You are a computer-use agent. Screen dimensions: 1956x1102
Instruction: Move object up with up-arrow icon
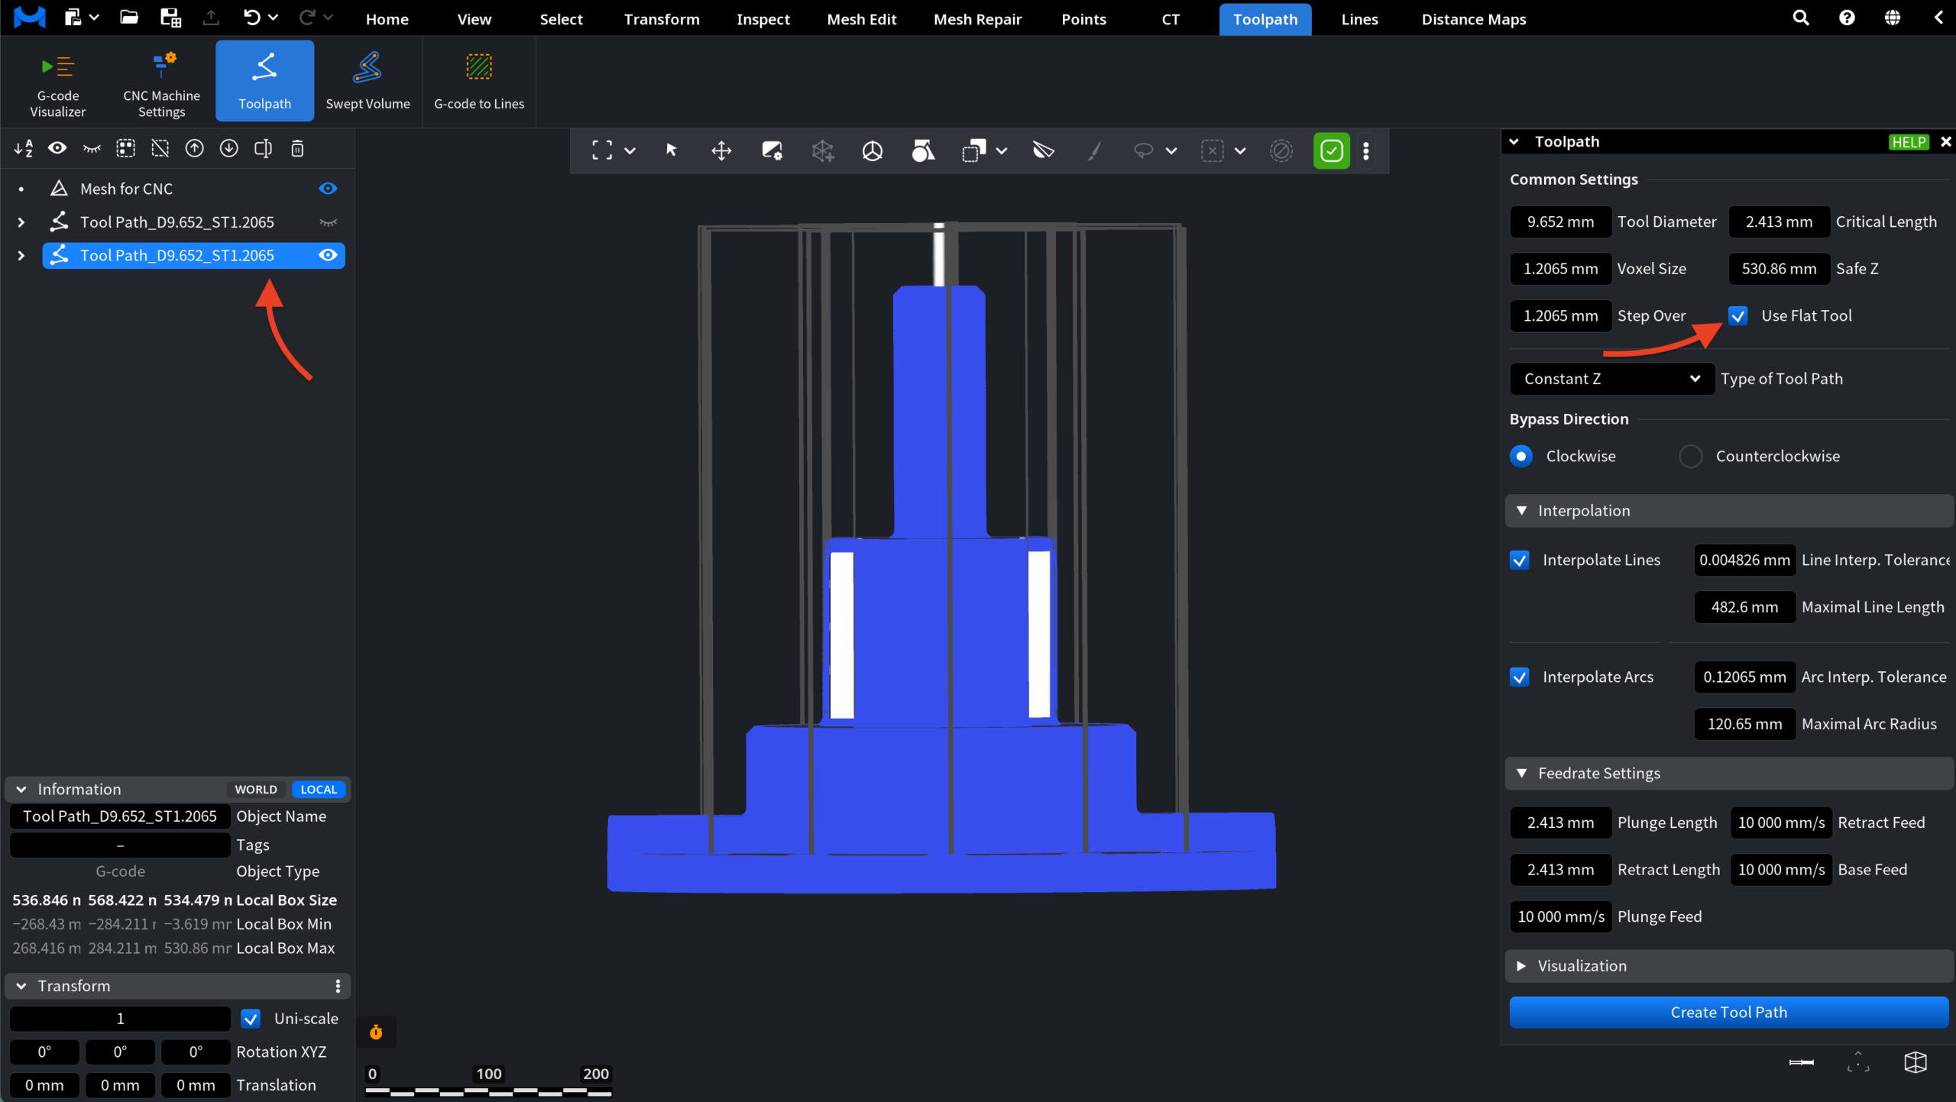point(195,148)
